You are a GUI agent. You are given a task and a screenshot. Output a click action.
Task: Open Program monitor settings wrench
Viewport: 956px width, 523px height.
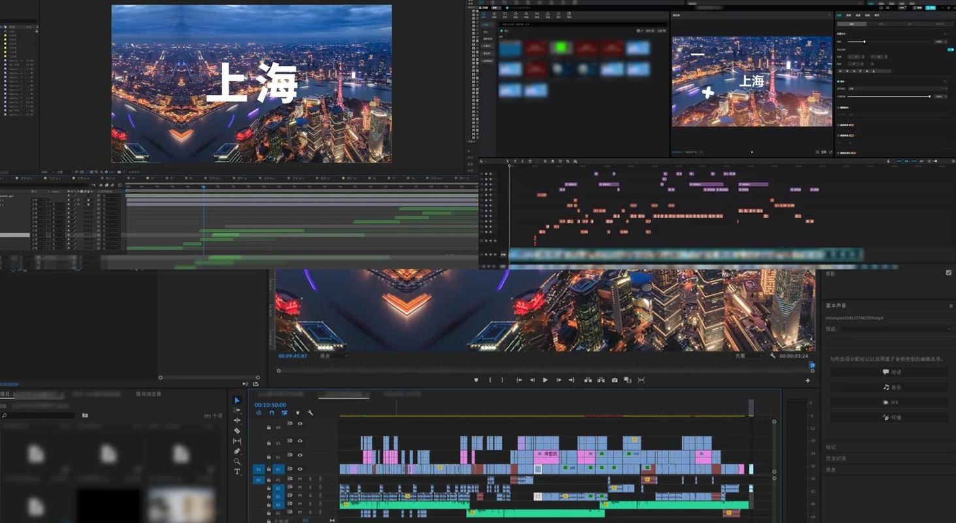pyautogui.click(x=772, y=356)
